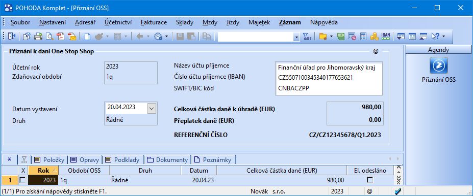
Task: Click the gold coins stack icon
Action: 375,37
